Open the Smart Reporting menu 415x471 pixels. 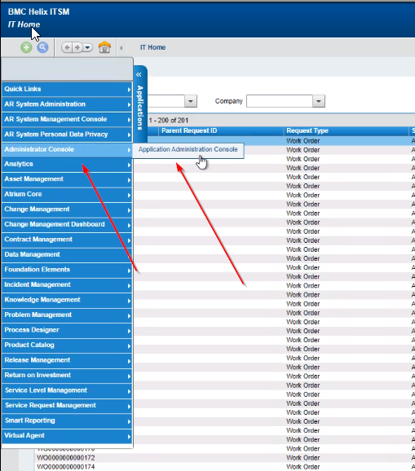tap(67, 420)
